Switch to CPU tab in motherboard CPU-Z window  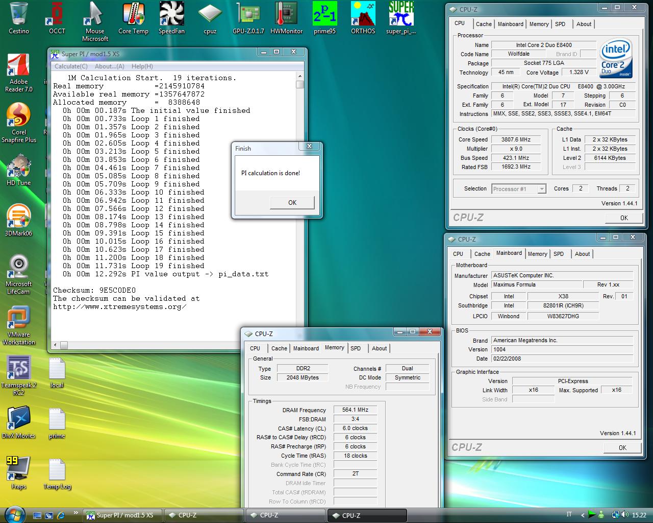click(x=458, y=254)
